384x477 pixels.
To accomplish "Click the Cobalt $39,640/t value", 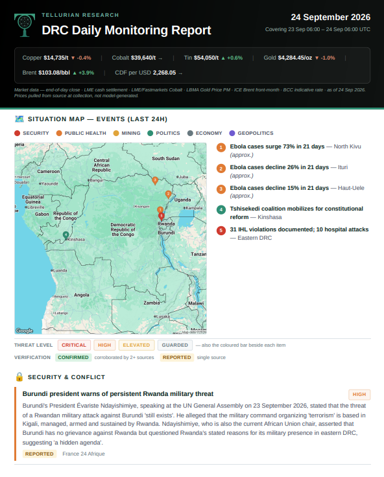I will tap(143, 58).
